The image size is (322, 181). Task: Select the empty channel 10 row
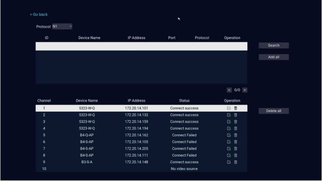pyautogui.click(x=141, y=169)
